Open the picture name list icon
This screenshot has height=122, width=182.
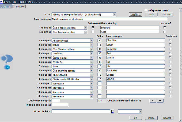click(x=112, y=112)
